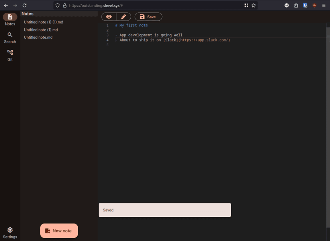Open Untitled note (1) (1).md
Viewport: 330px width, 241px height.
pyautogui.click(x=43, y=22)
